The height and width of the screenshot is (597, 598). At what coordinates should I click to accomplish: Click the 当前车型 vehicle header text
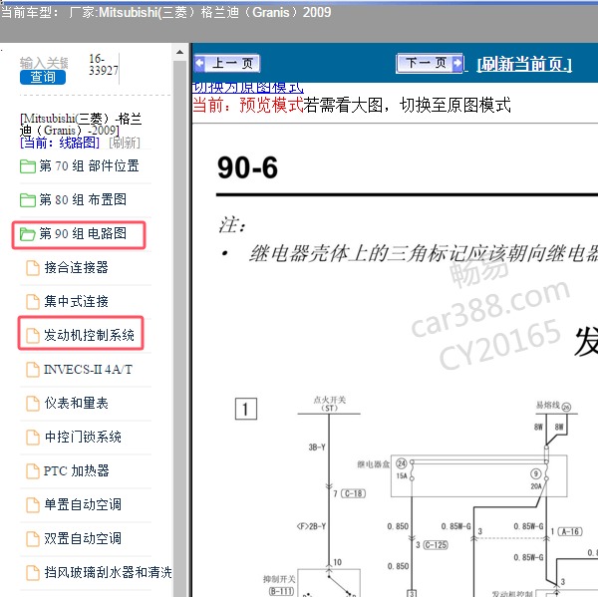165,13
